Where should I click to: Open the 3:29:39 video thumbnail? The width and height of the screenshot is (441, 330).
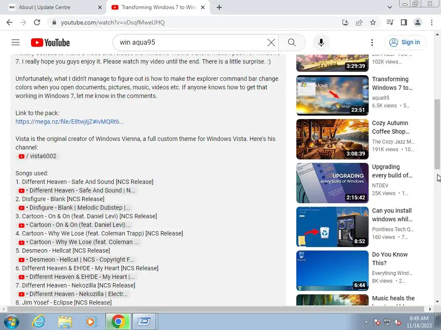pyautogui.click(x=332, y=63)
